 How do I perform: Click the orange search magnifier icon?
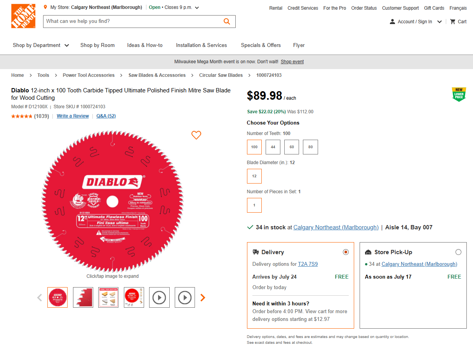pyautogui.click(x=227, y=21)
